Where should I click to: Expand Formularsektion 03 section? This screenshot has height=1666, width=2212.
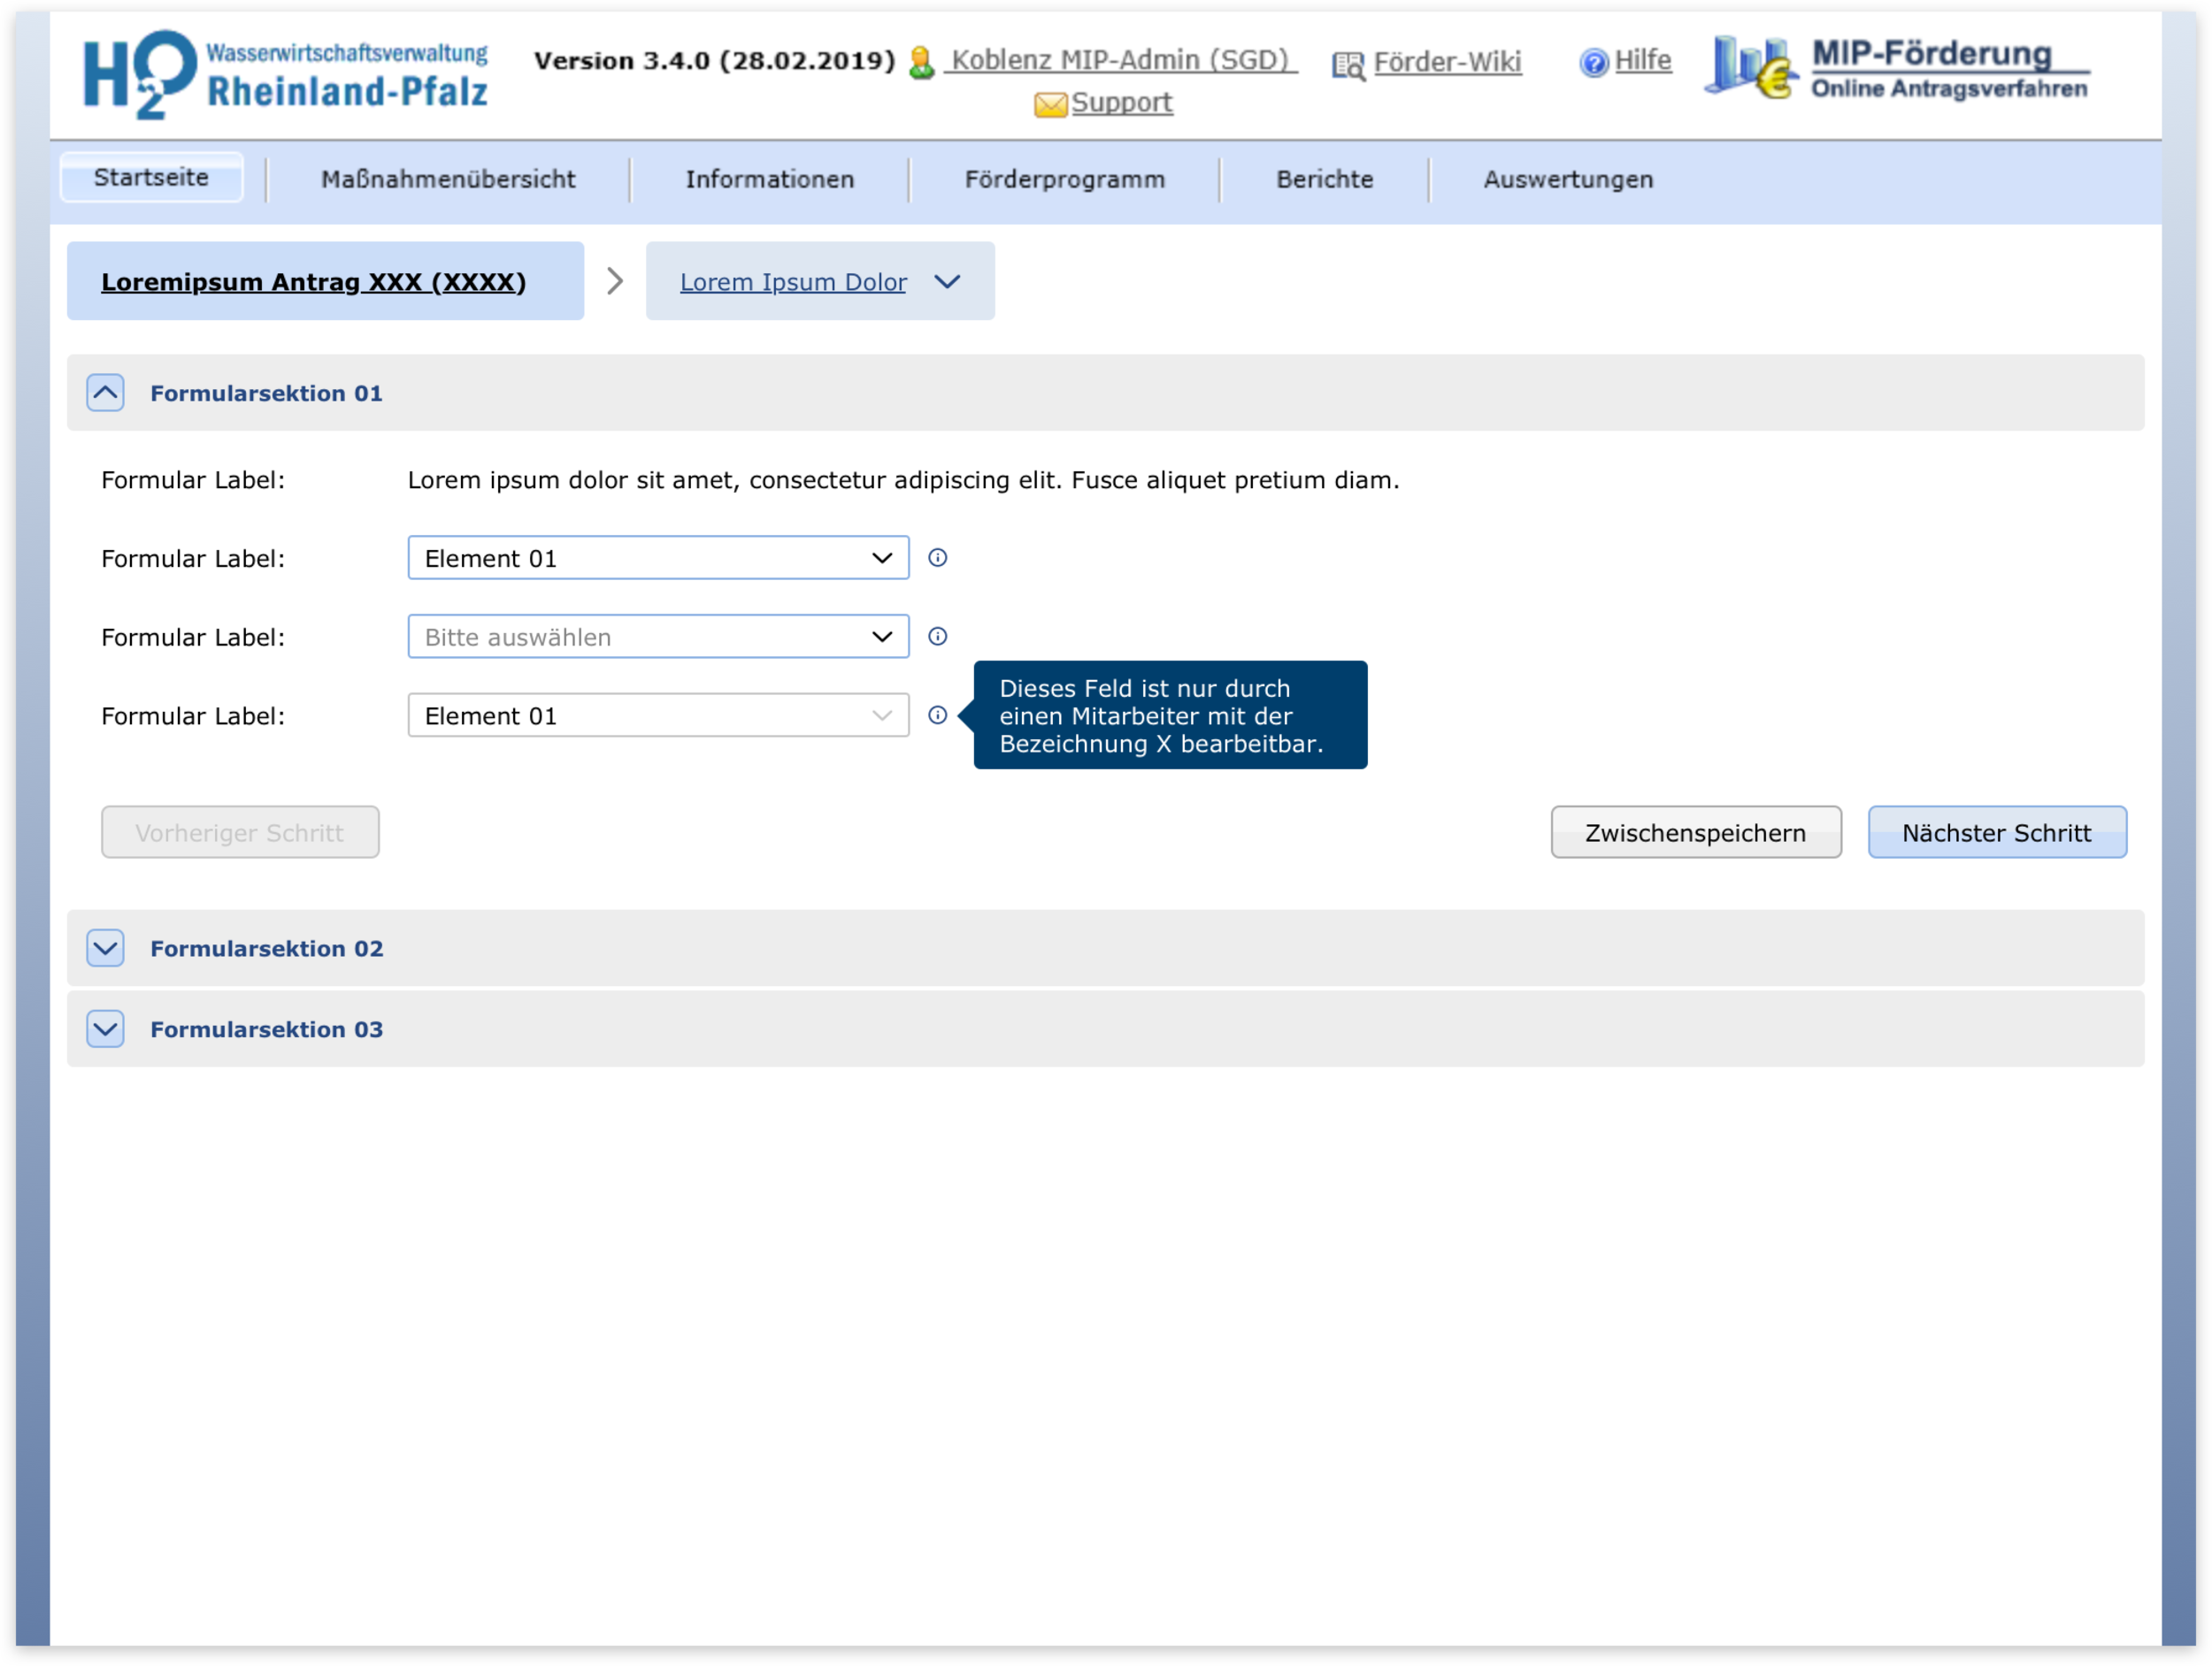pos(105,1028)
